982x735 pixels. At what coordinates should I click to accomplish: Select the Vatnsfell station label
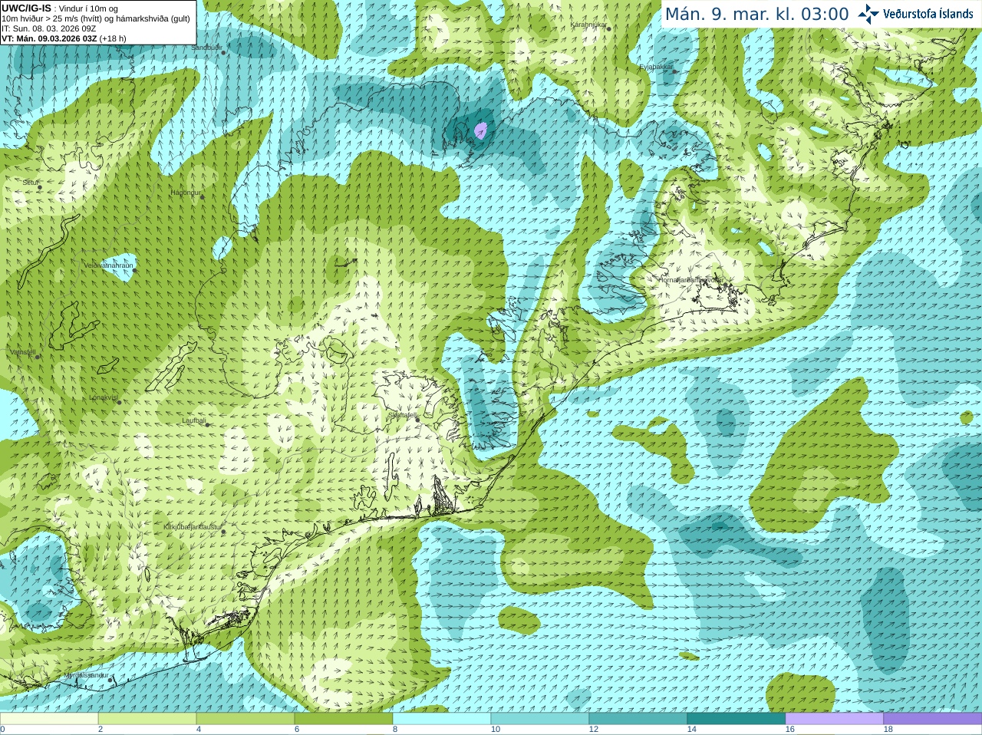[22, 352]
